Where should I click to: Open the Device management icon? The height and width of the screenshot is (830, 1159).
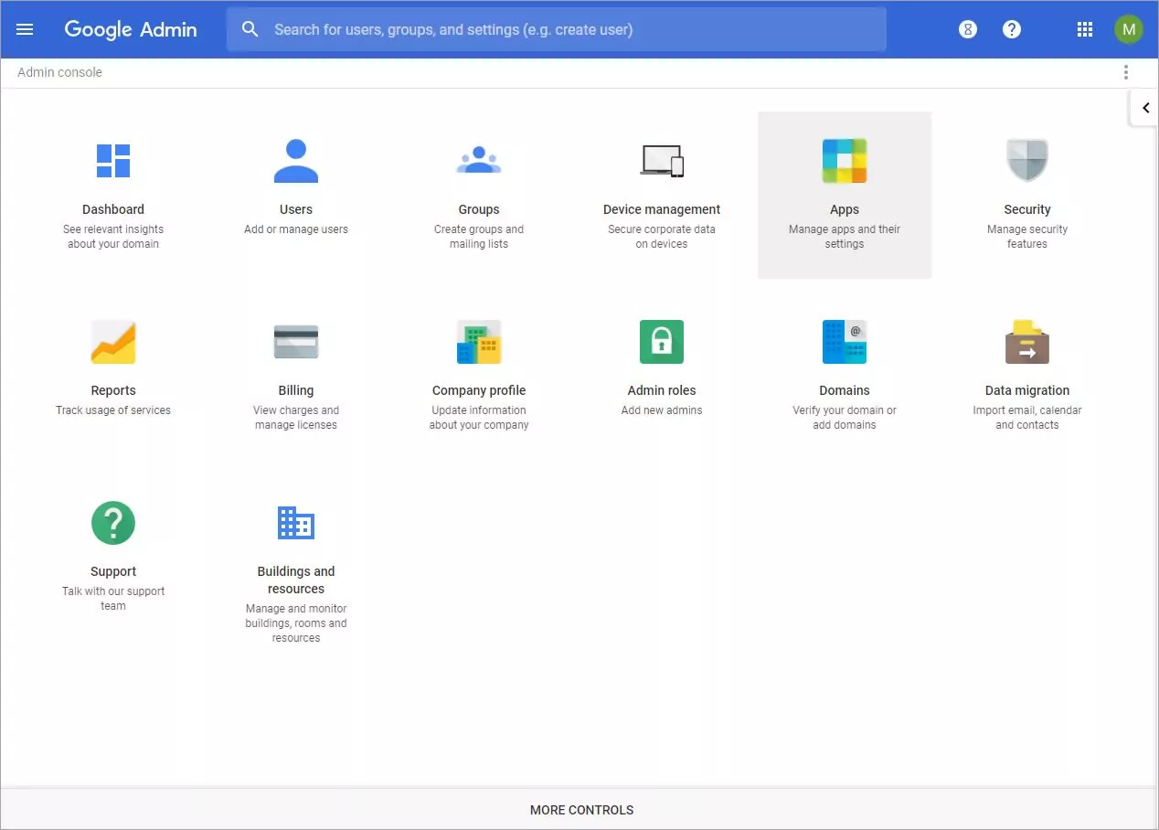662,161
